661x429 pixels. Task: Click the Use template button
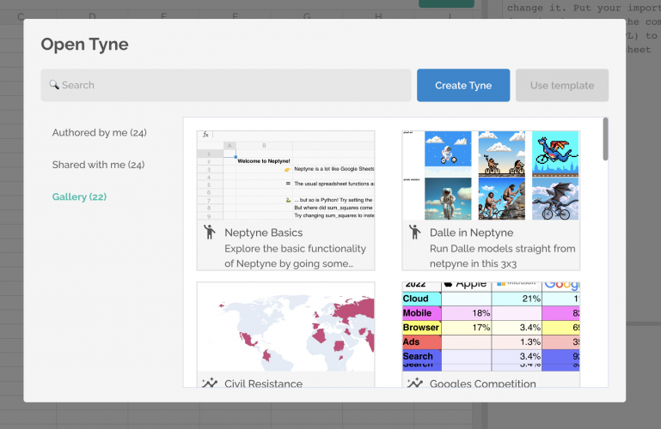(561, 85)
